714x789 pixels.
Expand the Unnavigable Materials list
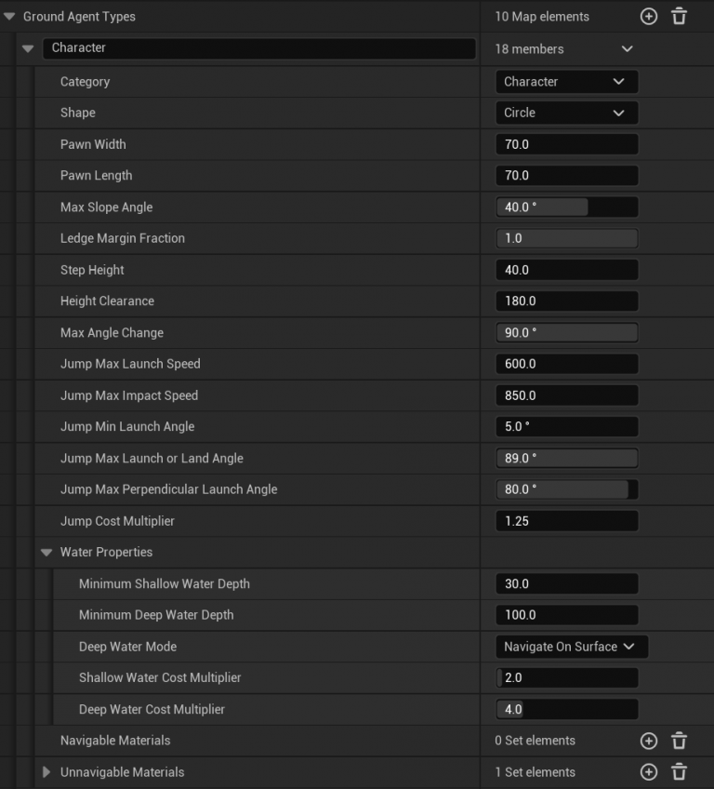coord(46,772)
